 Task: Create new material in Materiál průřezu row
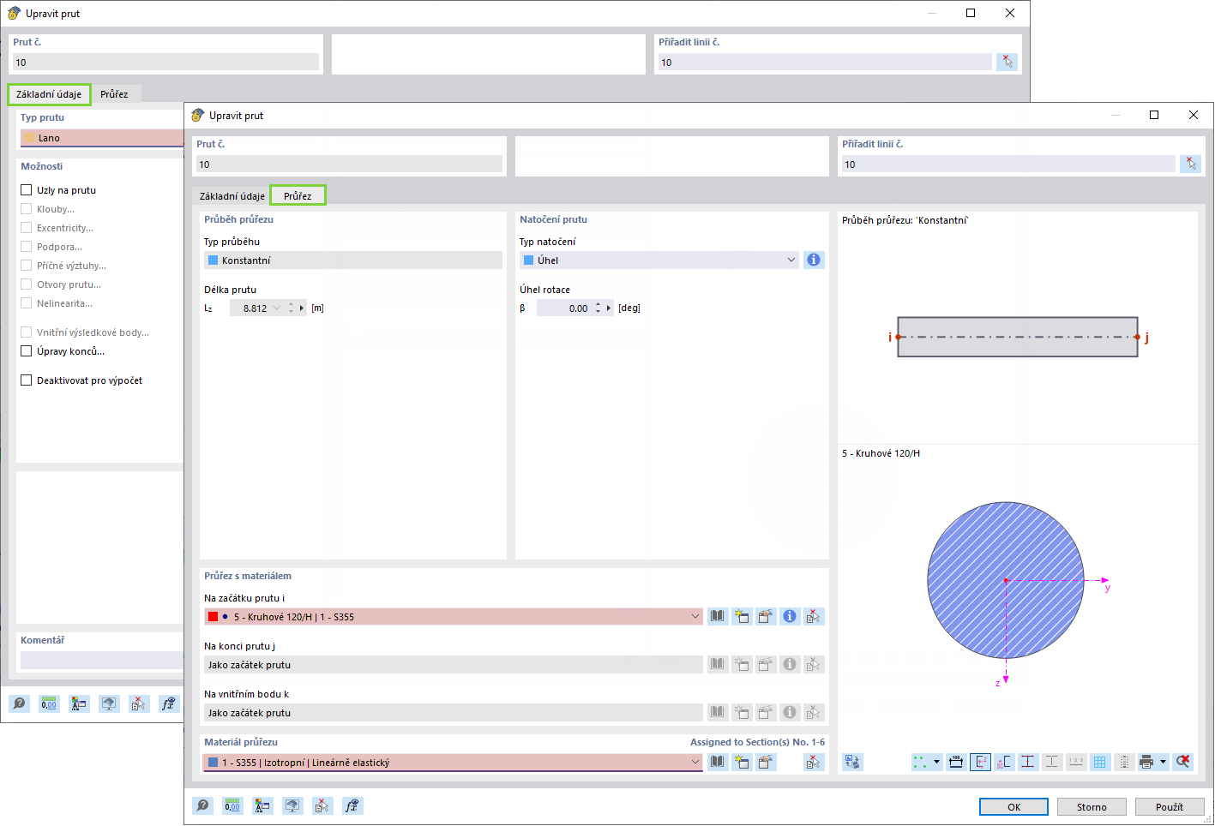[742, 762]
